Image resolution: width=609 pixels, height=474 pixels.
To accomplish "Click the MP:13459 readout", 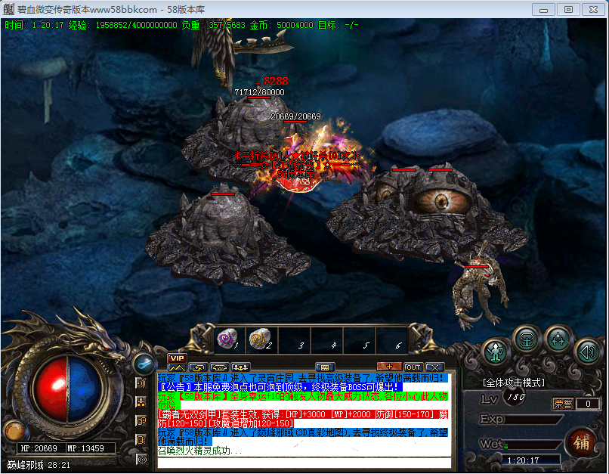I will coord(86,448).
